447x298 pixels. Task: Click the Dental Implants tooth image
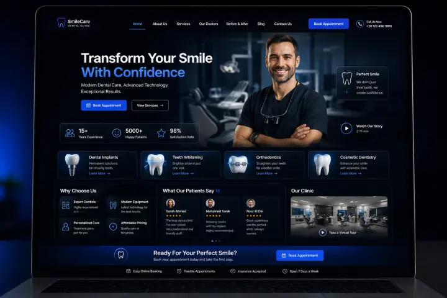[x=72, y=165]
